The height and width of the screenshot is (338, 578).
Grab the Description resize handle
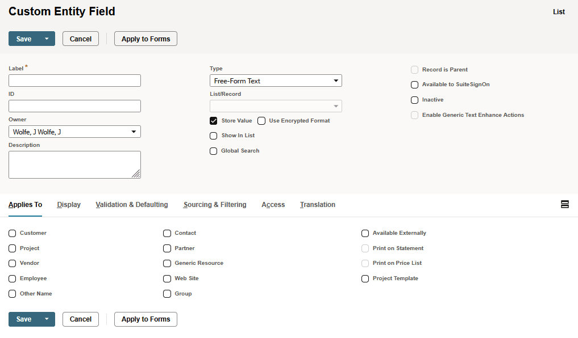click(x=136, y=174)
